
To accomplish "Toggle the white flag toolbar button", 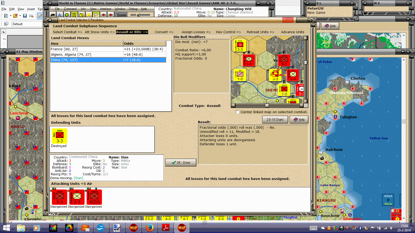I will coord(96,15).
